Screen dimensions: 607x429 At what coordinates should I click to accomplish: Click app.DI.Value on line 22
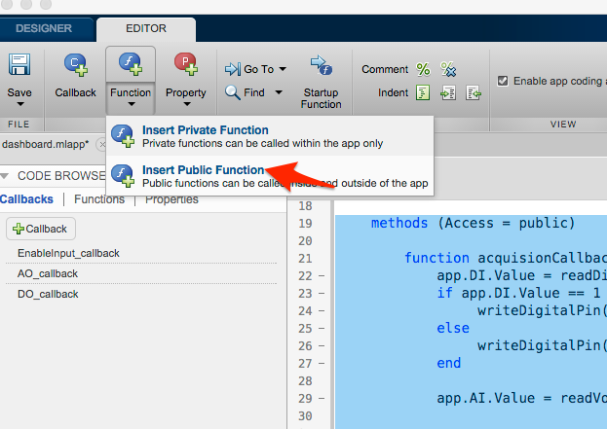pos(486,275)
